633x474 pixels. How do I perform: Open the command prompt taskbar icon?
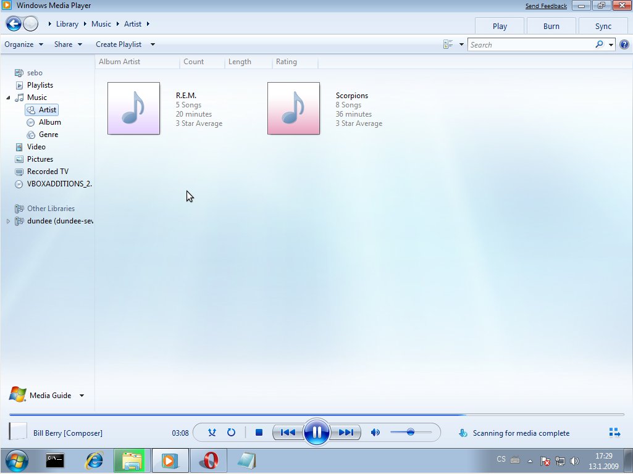pyautogui.click(x=55, y=460)
